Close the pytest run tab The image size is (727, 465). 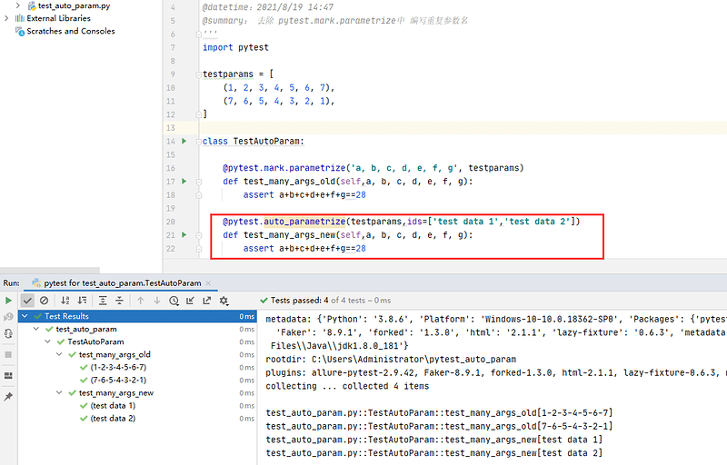(x=208, y=283)
